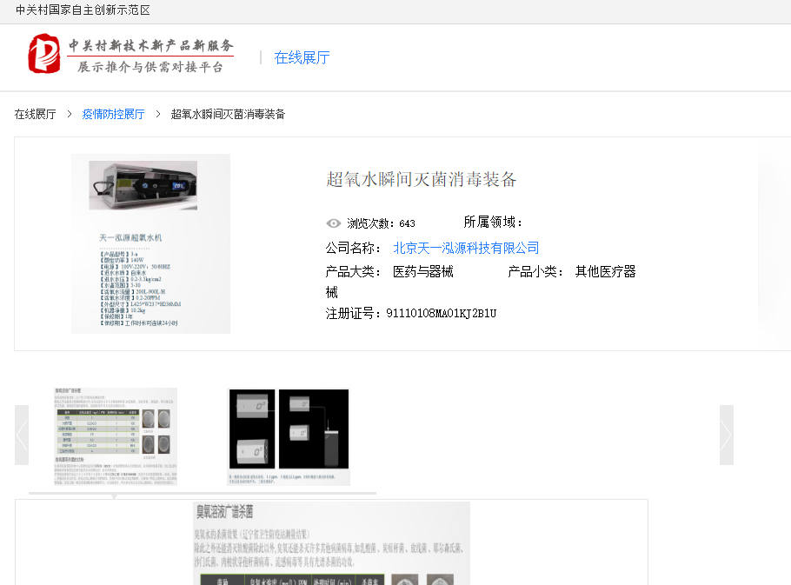Click the main product image of ozone water machine
Image resolution: width=791 pixels, height=585 pixels.
[x=151, y=243]
